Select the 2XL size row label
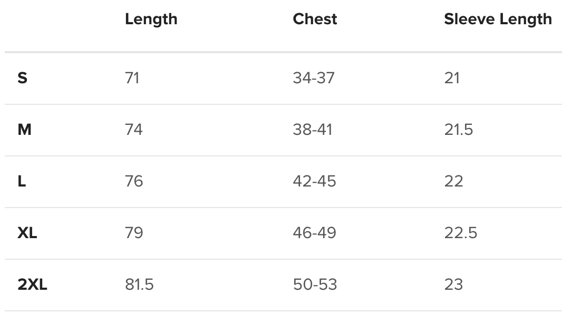Image resolution: width=562 pixels, height=314 pixels. pos(32,284)
